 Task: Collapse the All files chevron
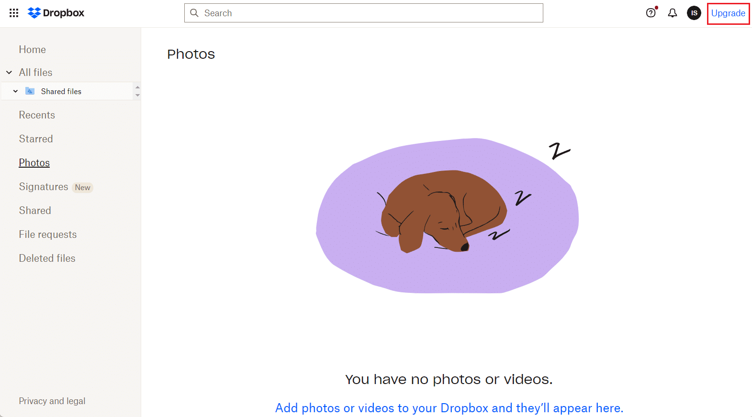coord(9,73)
